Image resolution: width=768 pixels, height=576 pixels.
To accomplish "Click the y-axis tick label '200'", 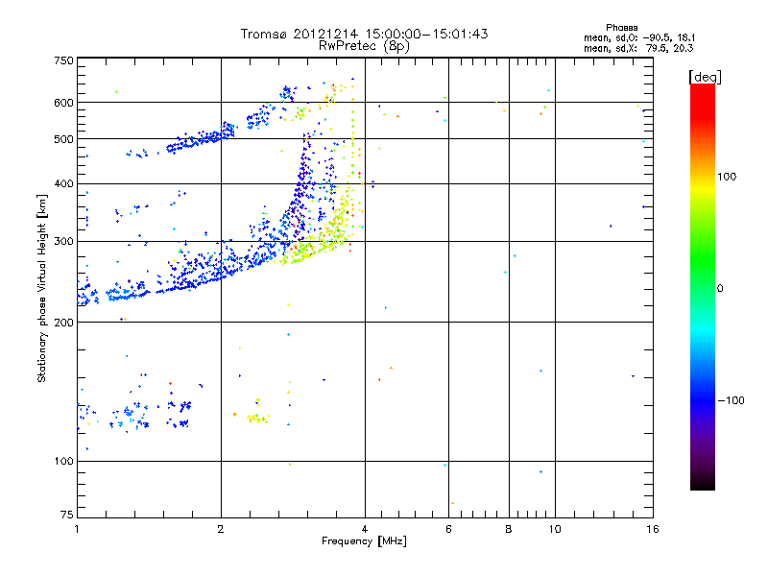I will coord(63,323).
